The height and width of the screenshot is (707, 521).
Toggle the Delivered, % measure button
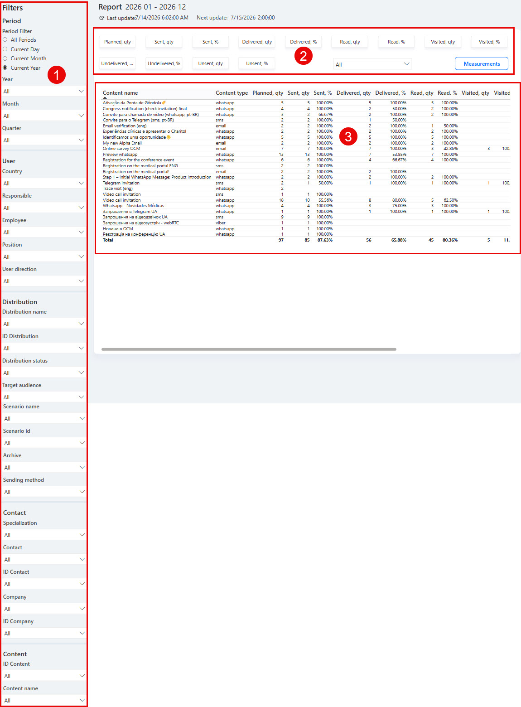click(304, 42)
